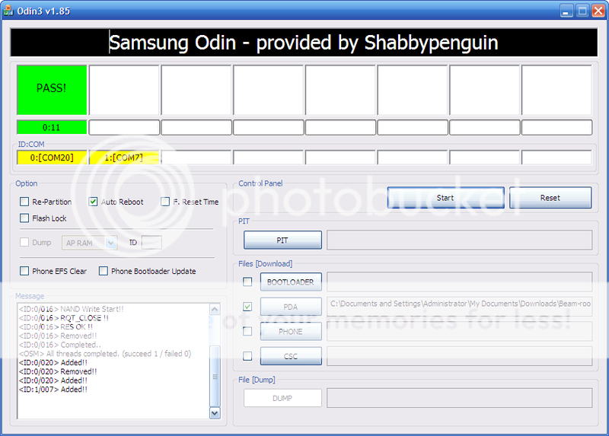609x436 pixels.
Task: Tick the checkbox beside PHONE
Action: click(247, 331)
